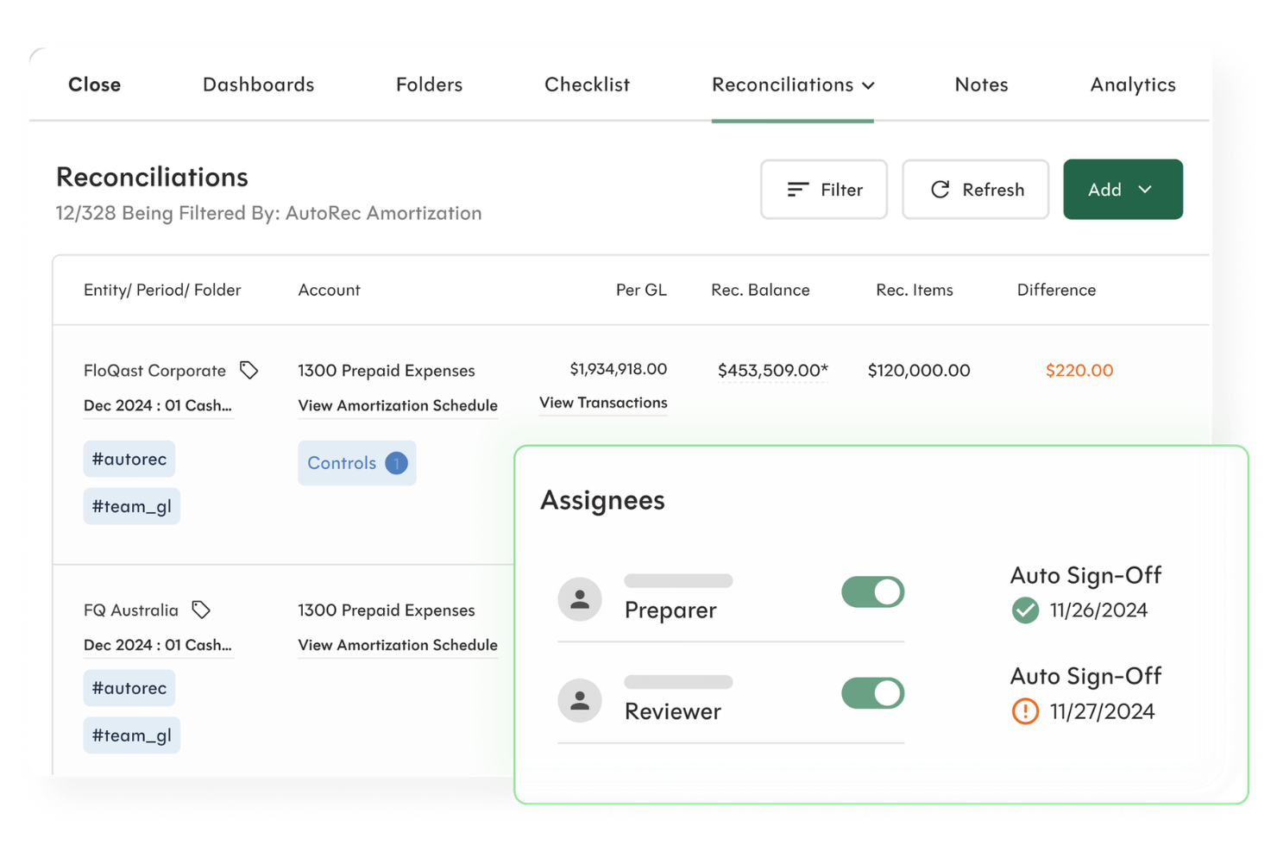The image size is (1277, 851).
Task: Select the tag icon next to FQ Australia
Action: click(200, 610)
